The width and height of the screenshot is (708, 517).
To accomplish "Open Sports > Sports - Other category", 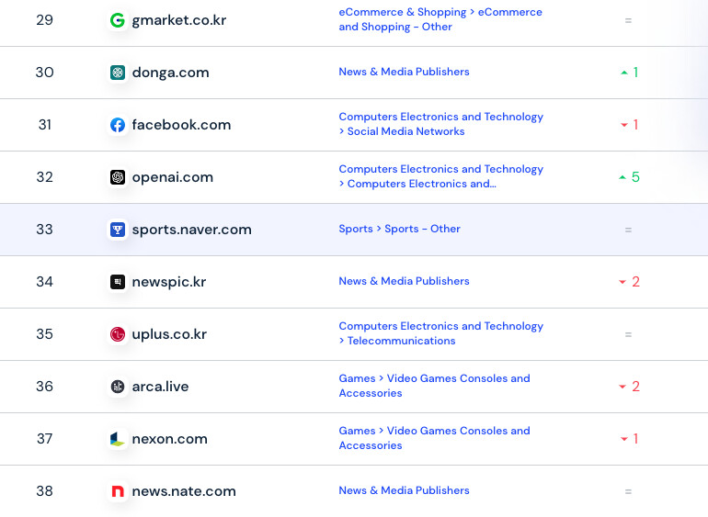I will point(400,229).
